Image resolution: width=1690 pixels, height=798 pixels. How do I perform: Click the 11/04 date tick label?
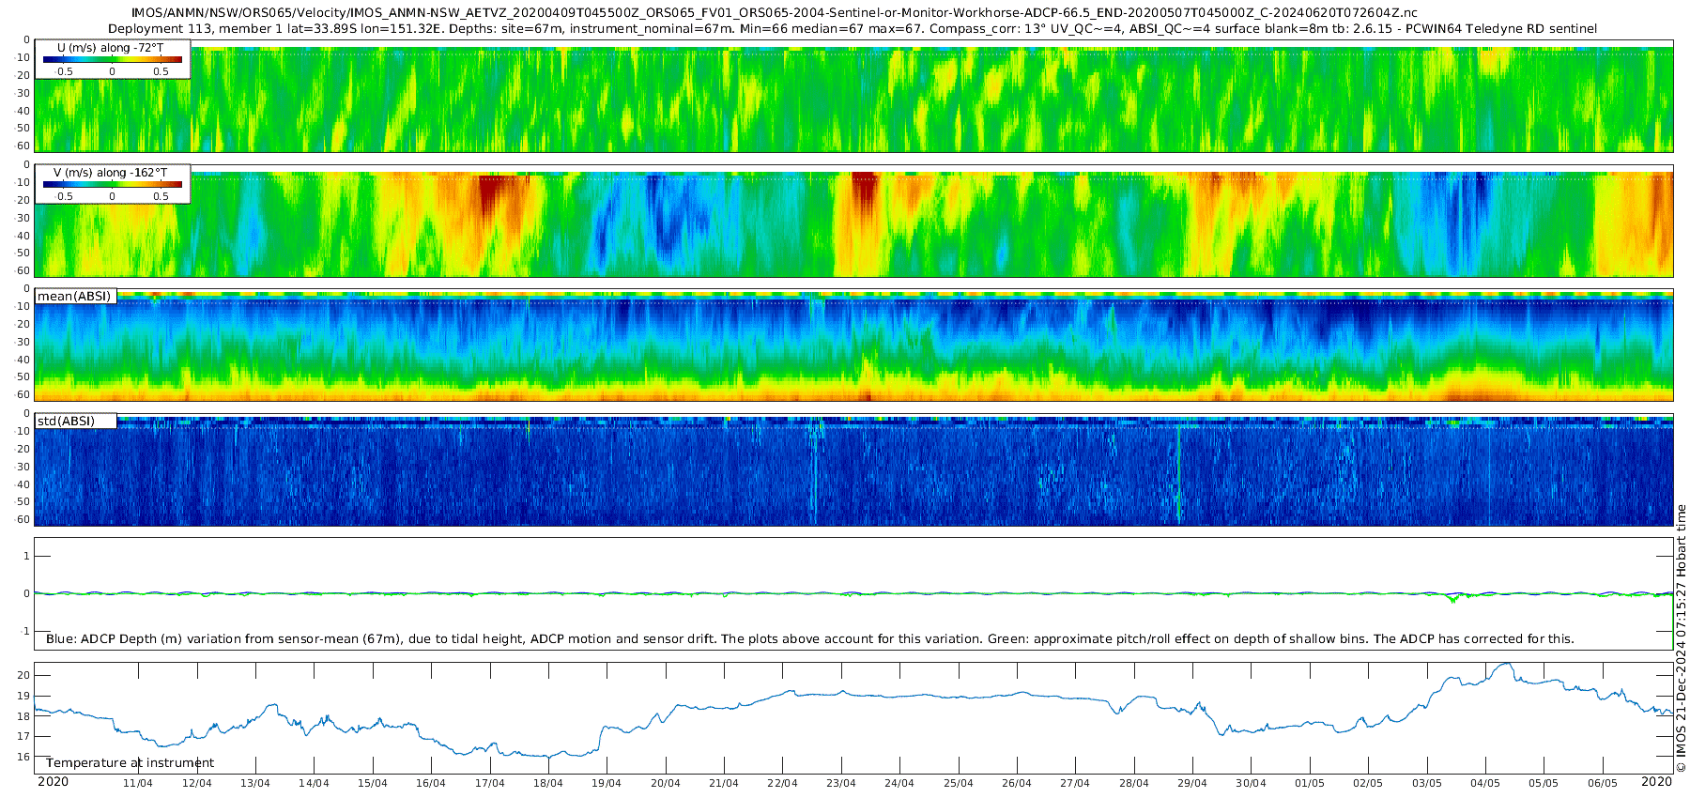[138, 783]
